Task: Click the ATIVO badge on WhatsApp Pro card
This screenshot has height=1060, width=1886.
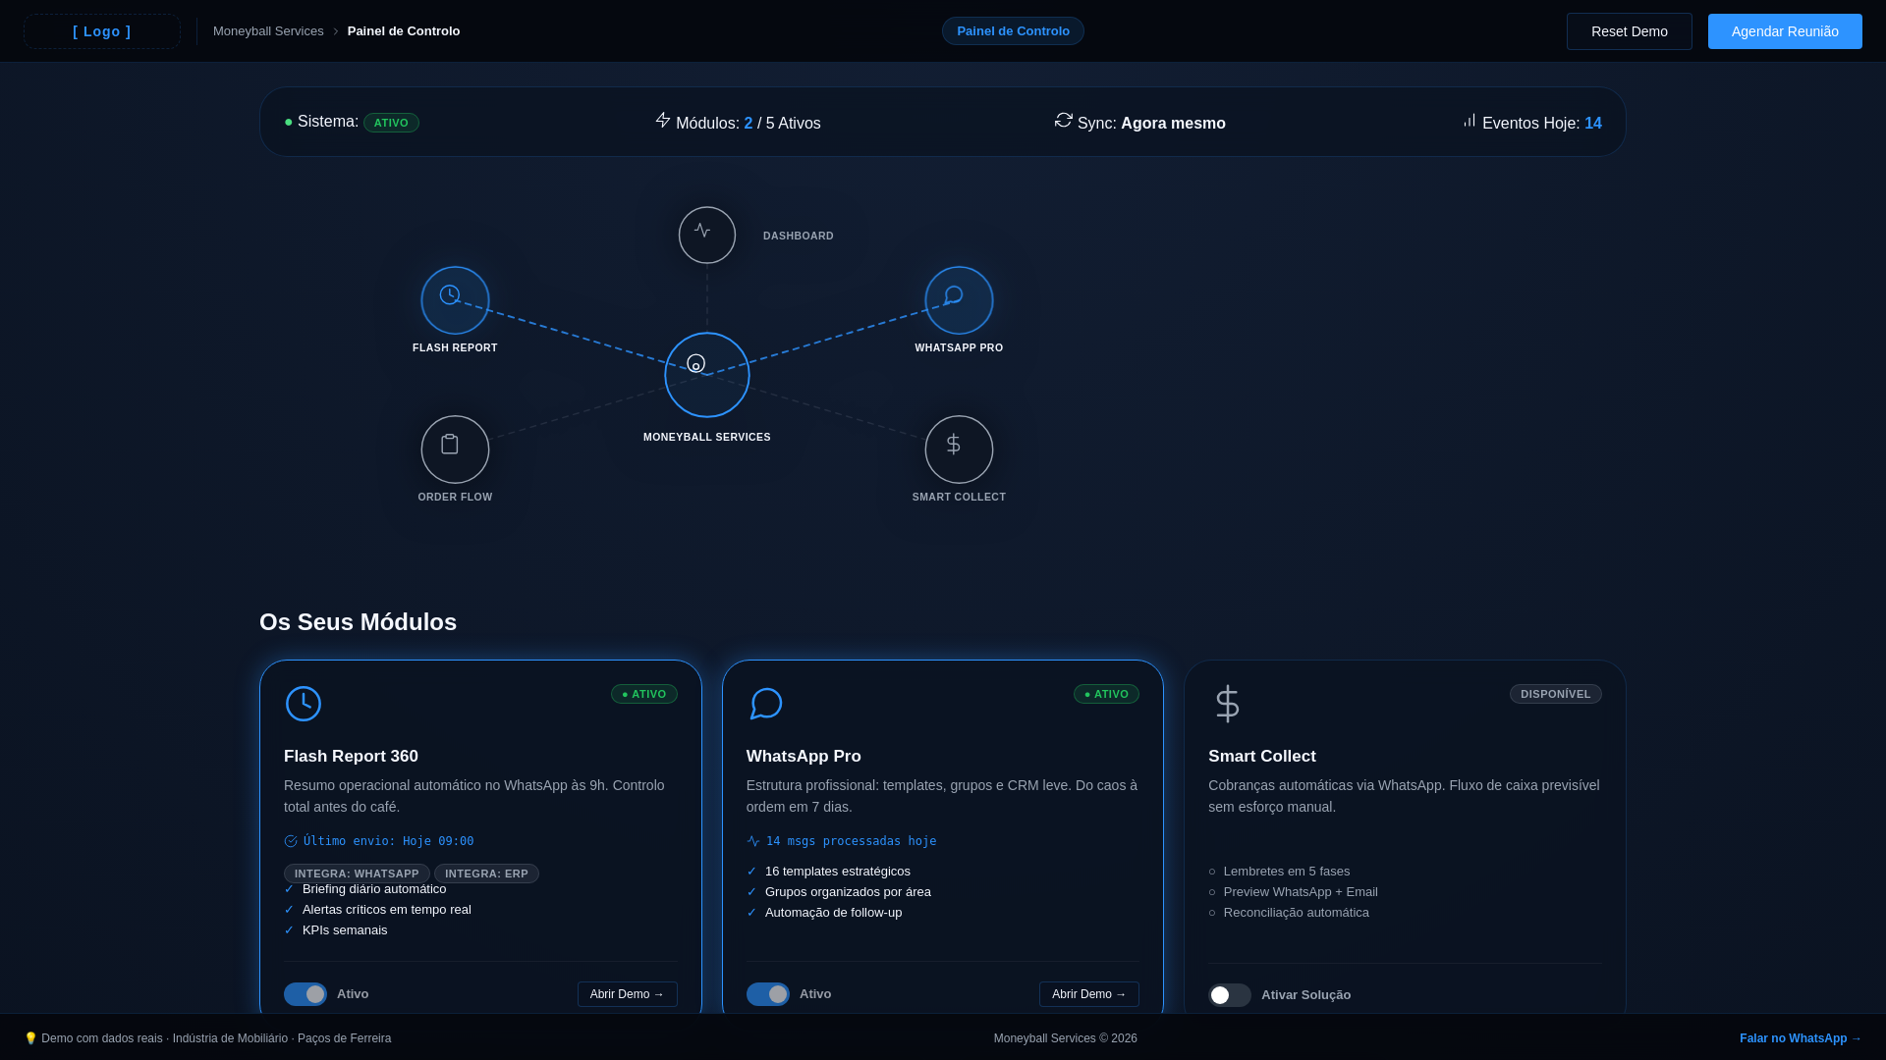Action: click(x=1106, y=694)
